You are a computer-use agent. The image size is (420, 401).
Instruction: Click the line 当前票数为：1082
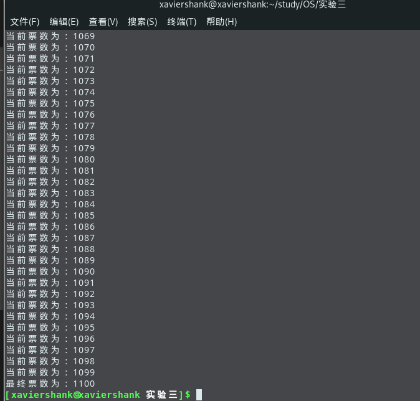pyautogui.click(x=50, y=182)
